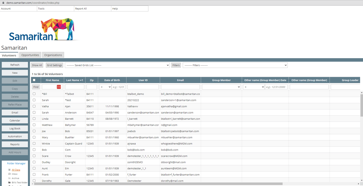Image resolution: width=363 pixels, height=186 pixels.
Task: Switch to the Opportunities tab
Action: click(30, 55)
